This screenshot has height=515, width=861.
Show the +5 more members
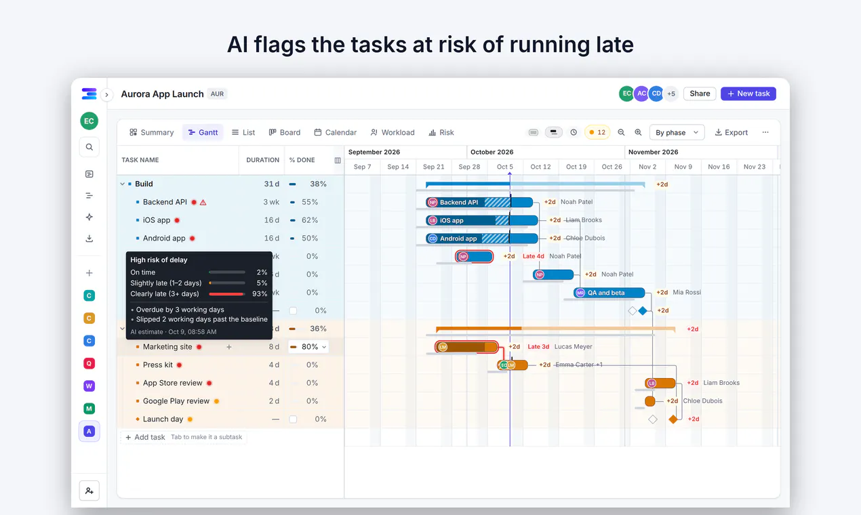tap(671, 94)
